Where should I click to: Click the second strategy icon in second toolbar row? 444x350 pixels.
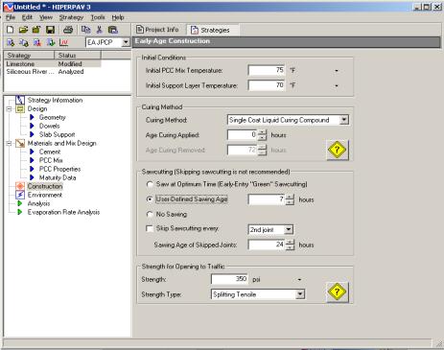(24, 42)
